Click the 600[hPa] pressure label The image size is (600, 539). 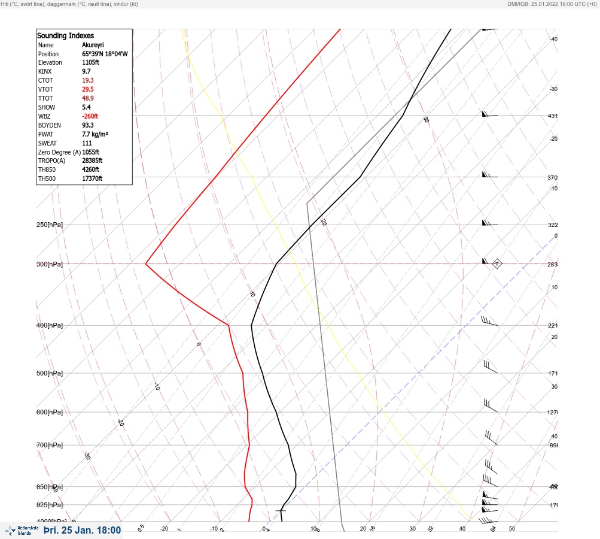tap(50, 412)
